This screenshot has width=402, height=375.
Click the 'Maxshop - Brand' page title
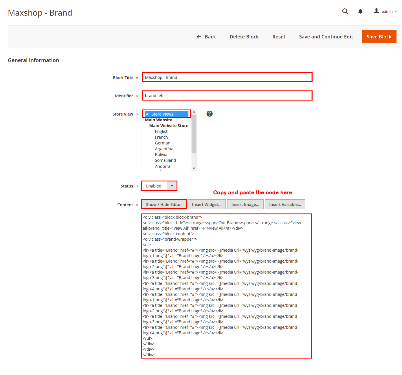40,13
